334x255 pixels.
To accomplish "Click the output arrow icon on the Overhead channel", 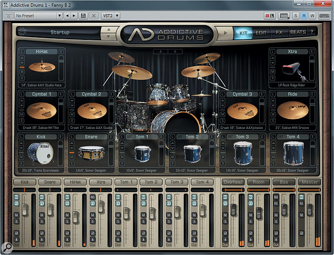I will tap(225, 239).
